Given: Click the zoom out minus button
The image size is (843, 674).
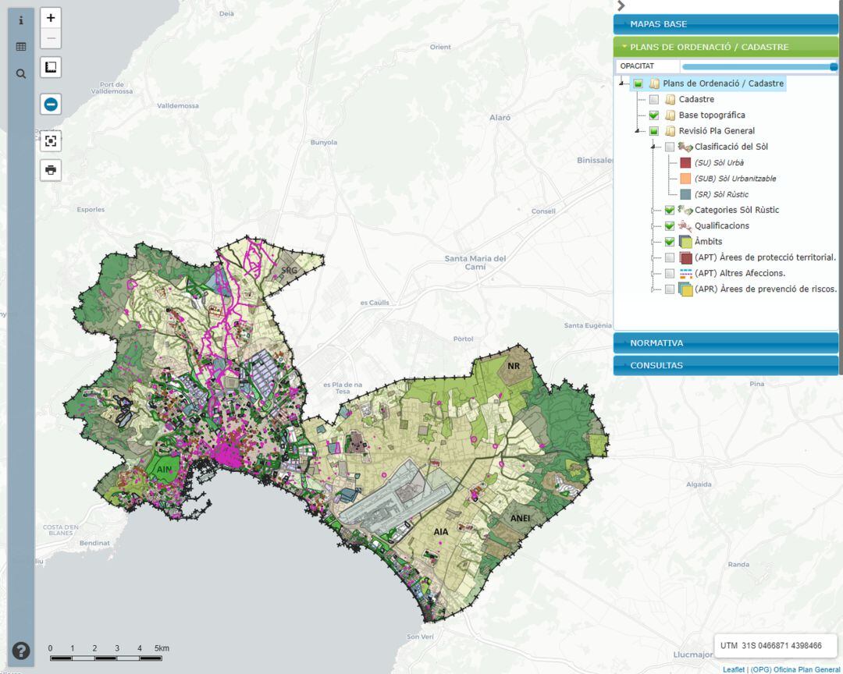Looking at the screenshot, I should click(x=51, y=38).
